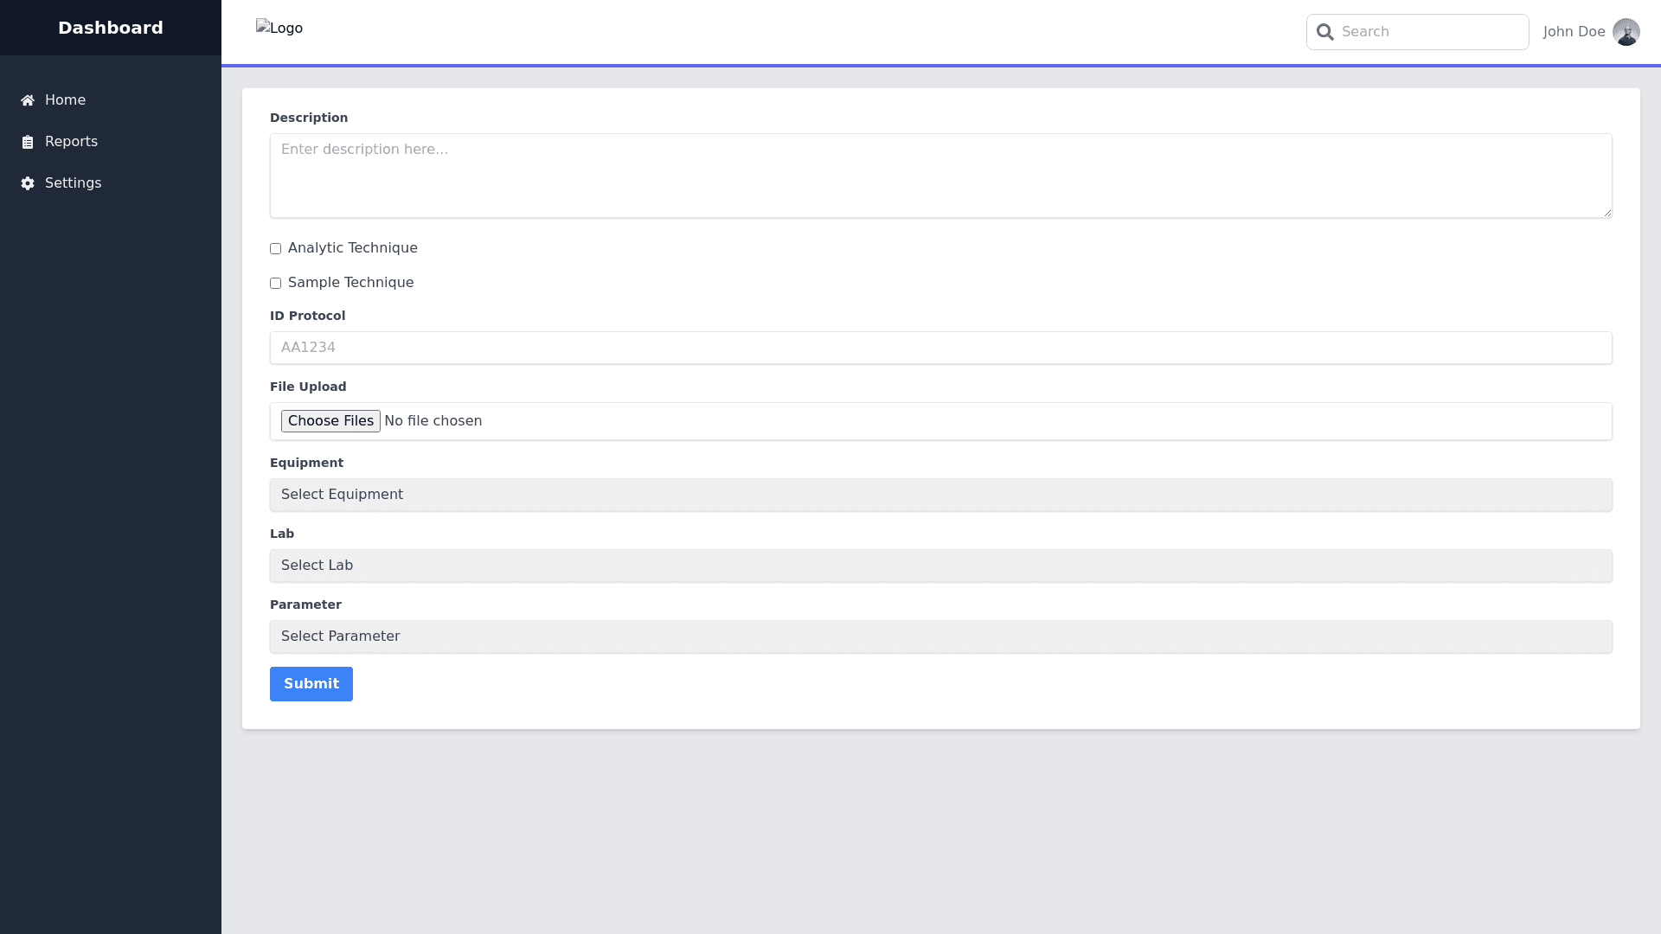Open the Select Parameter dropdown

[x=940, y=637]
